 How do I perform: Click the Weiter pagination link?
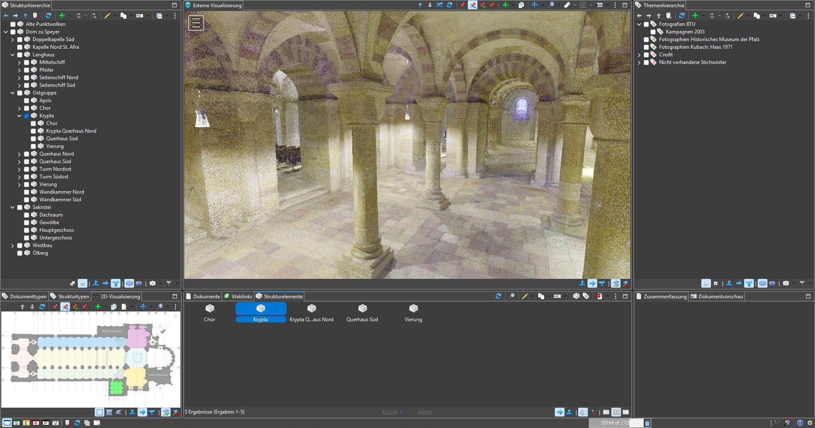tap(424, 412)
